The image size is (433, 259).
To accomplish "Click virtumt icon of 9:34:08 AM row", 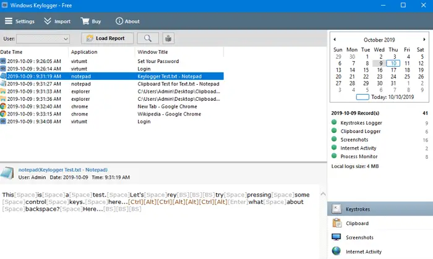I will [3, 121].
